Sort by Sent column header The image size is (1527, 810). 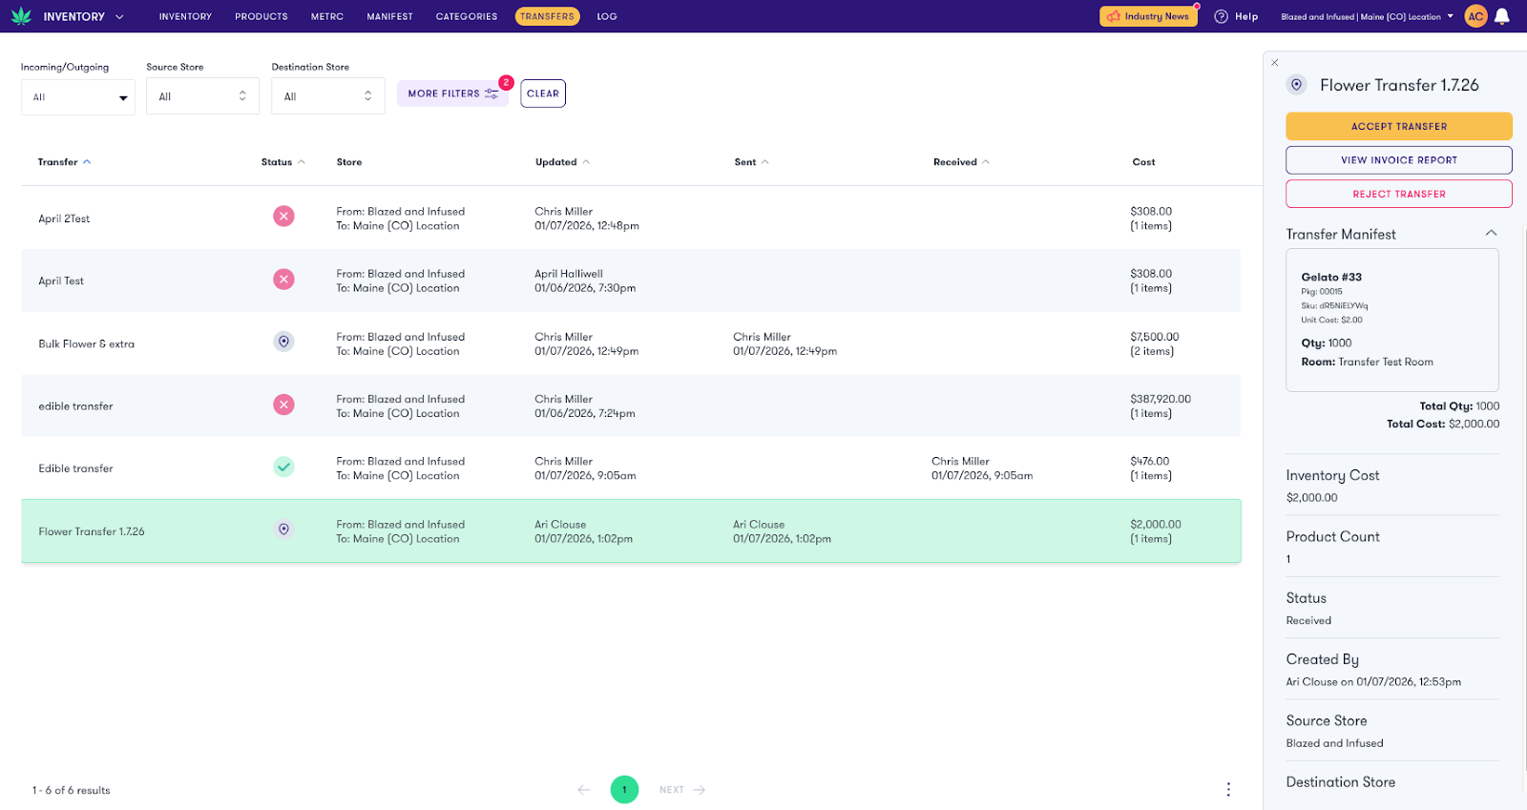[752, 162]
